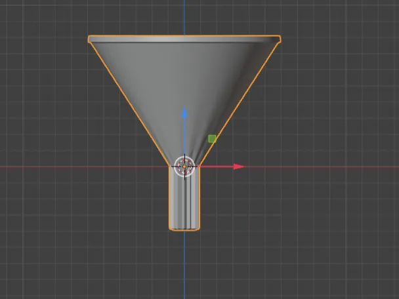
Task: Click the orange outline on cone's right edge
Action: point(239,104)
